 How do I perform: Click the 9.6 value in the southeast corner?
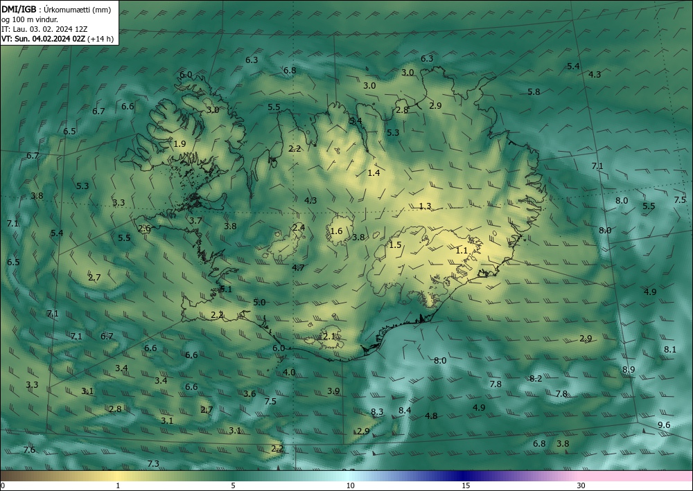click(x=665, y=425)
